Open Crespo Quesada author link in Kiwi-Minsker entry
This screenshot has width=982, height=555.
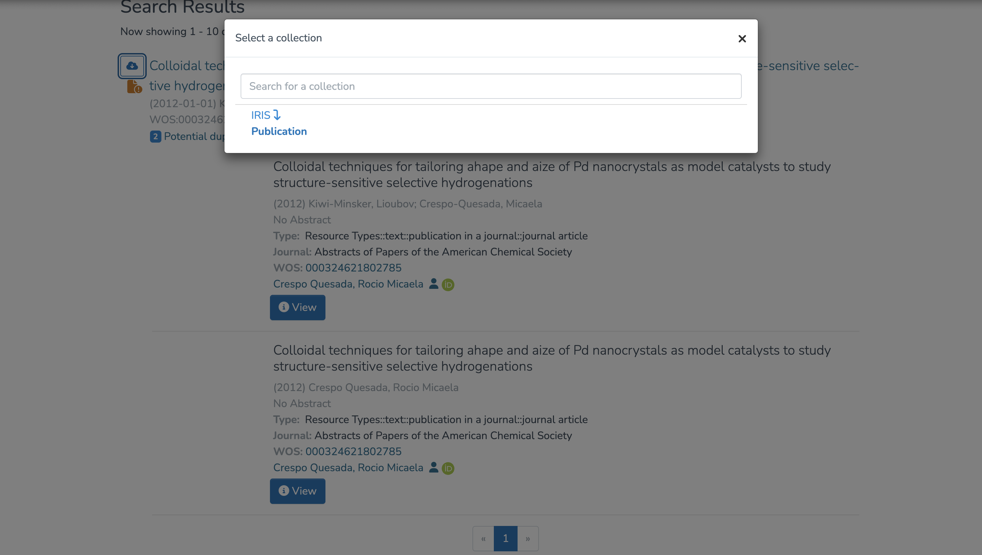click(x=348, y=284)
